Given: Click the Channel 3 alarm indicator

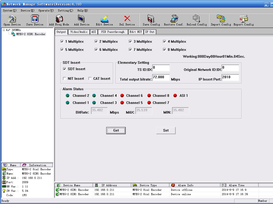Looking at the screenshot, I should [94, 103].
